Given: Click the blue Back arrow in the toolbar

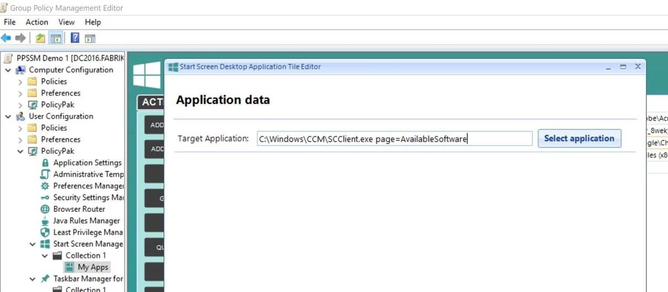Looking at the screenshot, I should coord(6,38).
